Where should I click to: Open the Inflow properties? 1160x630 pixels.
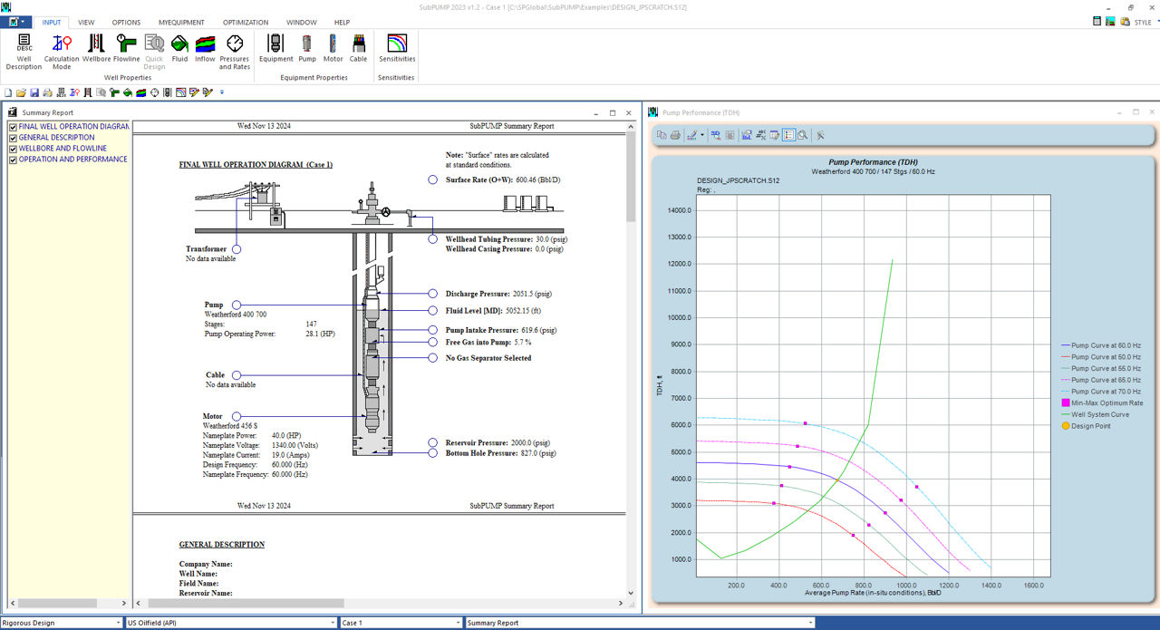coord(206,48)
